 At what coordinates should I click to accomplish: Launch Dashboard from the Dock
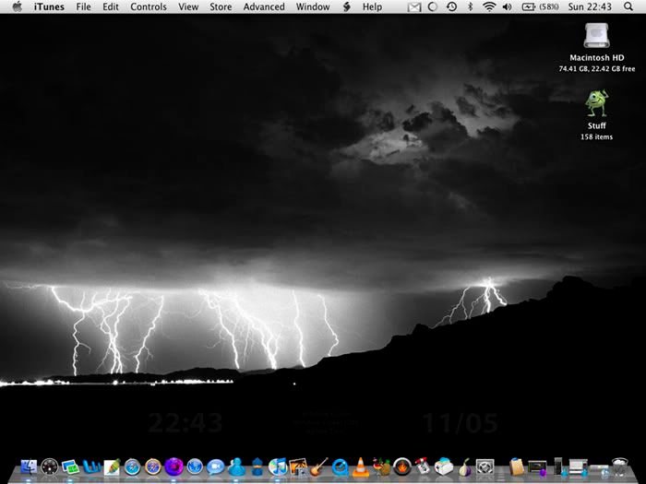(50, 466)
